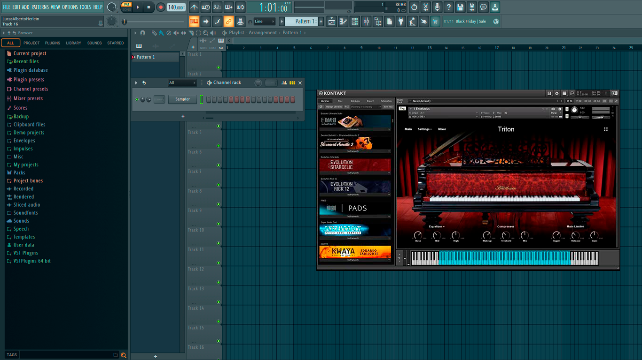Click the download arrow icon in toolbar
This screenshot has height=360, width=642.
[x=495, y=7]
